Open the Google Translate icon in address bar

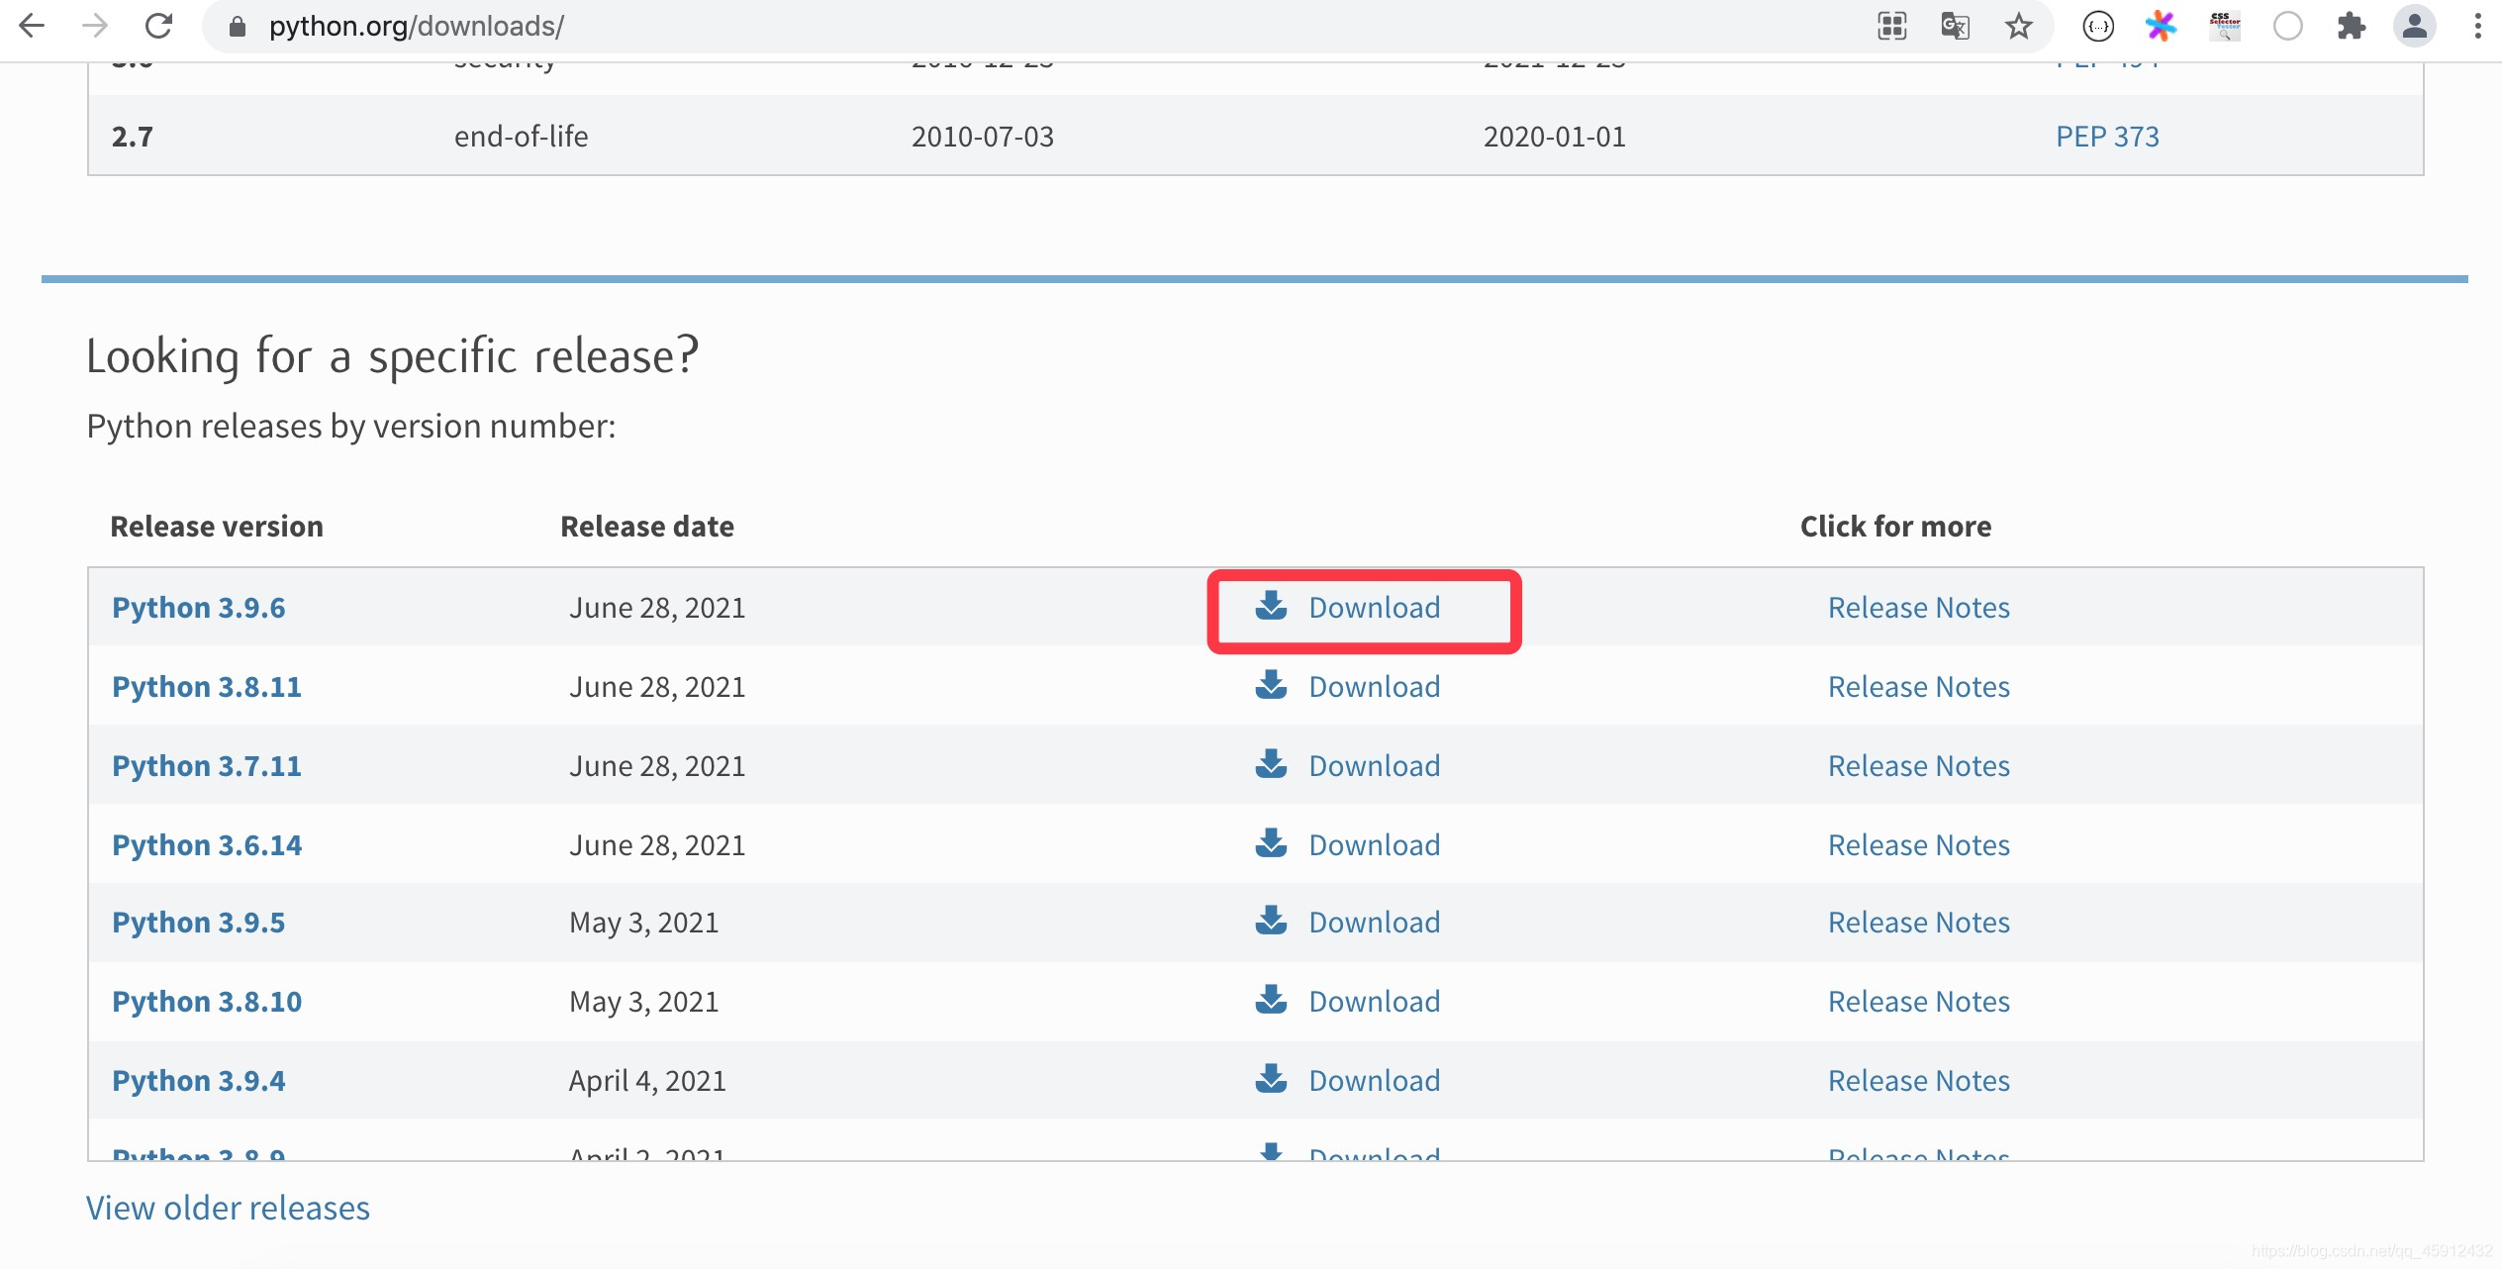click(1955, 26)
